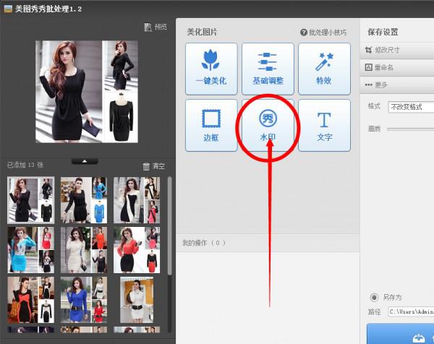
Task: Select the 另存为 save-as radio button
Action: pos(374,297)
